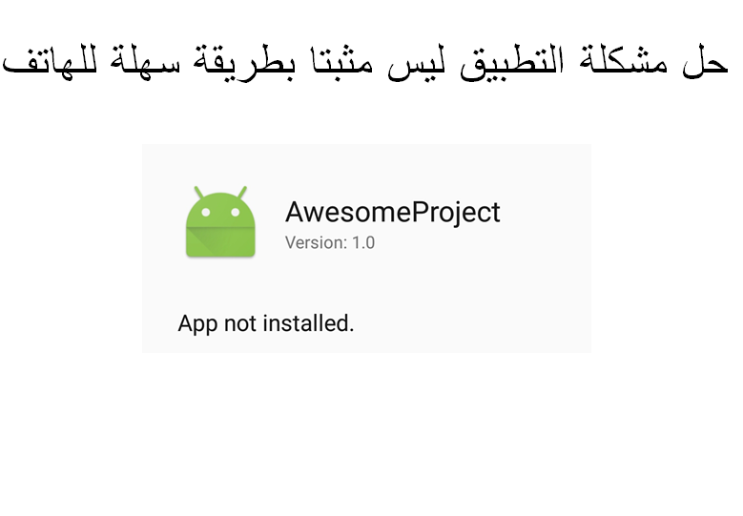Click the green Android robot app icon
Viewport: 743px width, 516px height.
pyautogui.click(x=220, y=221)
